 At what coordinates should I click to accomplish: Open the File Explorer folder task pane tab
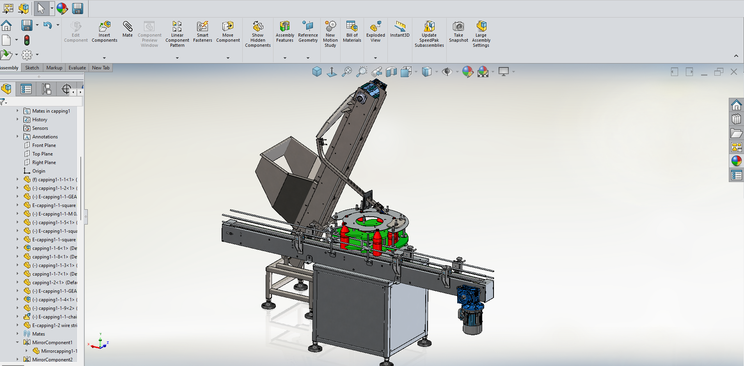pos(736,133)
